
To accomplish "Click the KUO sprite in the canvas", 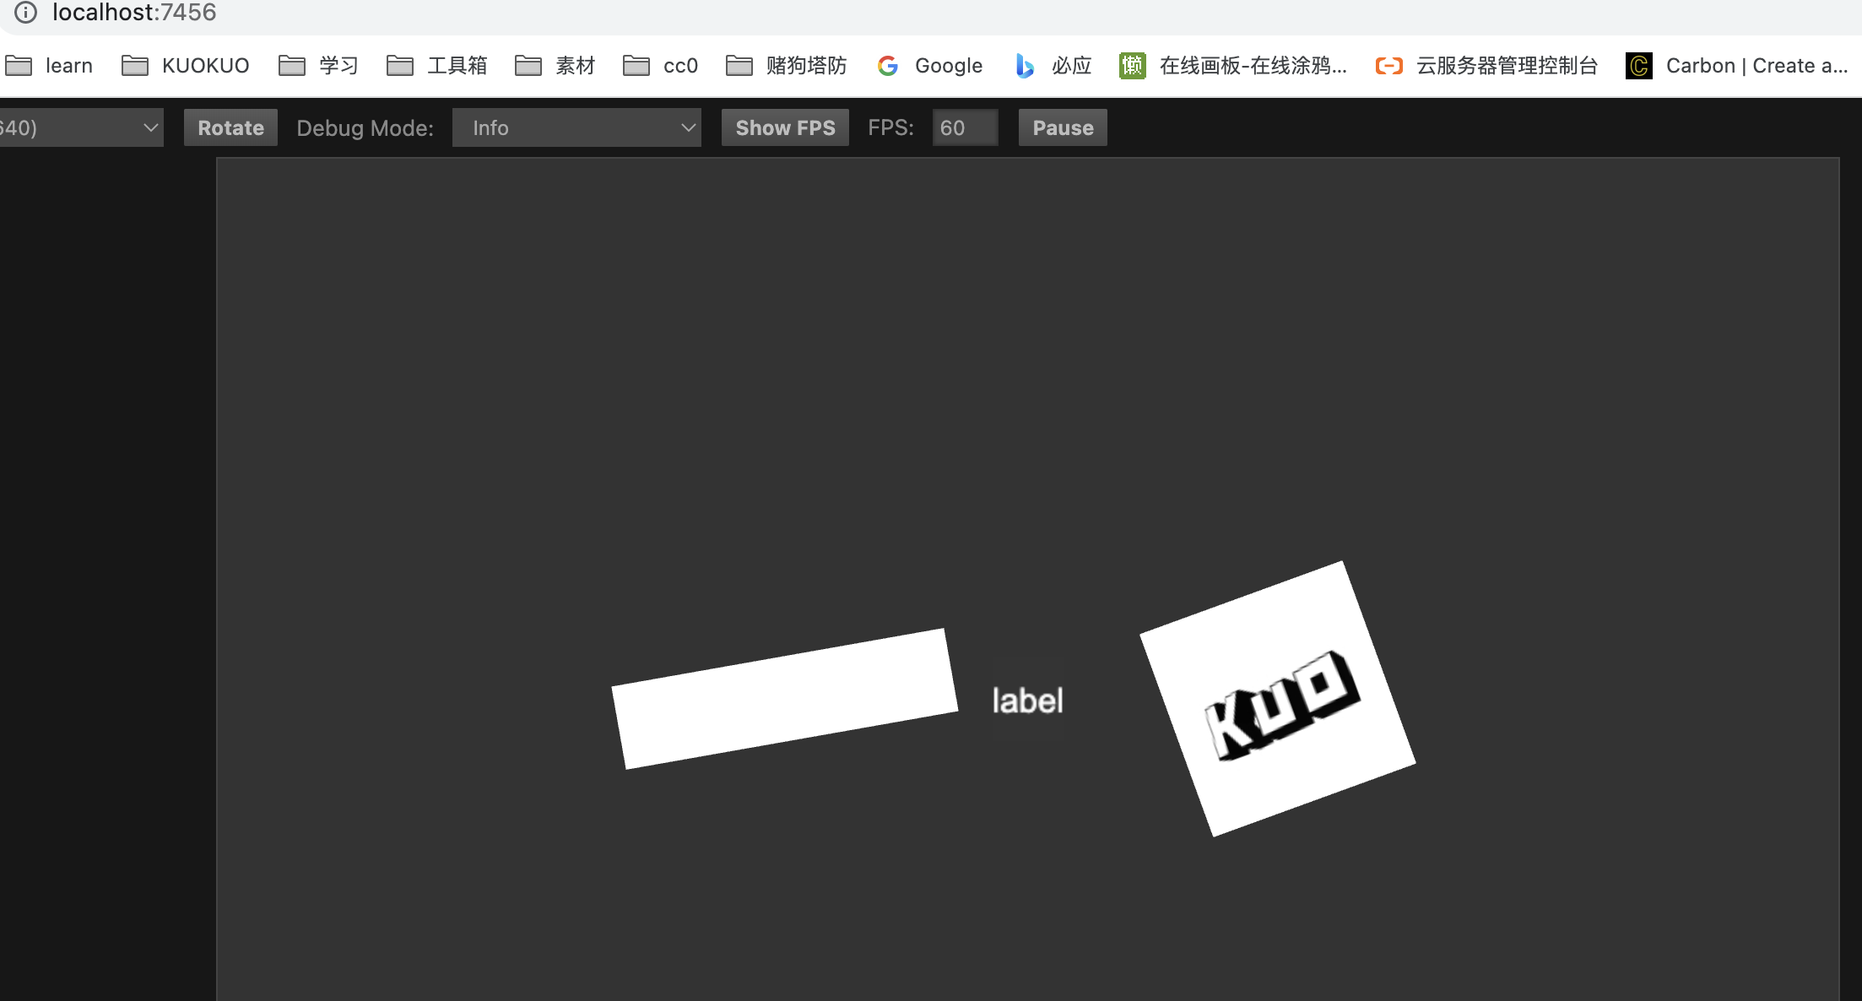I will 1278,699.
